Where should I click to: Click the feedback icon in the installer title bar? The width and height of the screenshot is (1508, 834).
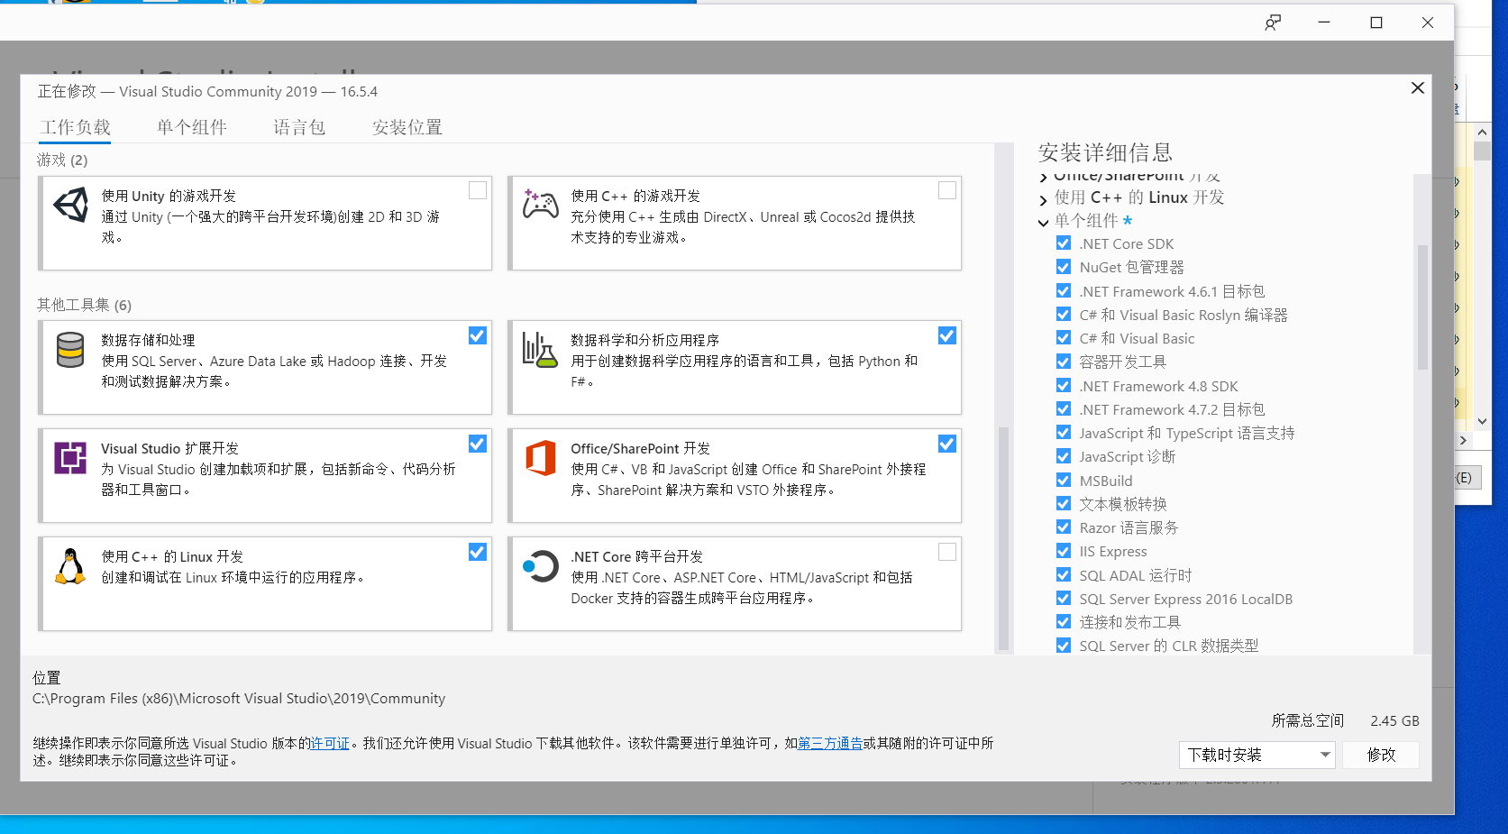coord(1273,23)
